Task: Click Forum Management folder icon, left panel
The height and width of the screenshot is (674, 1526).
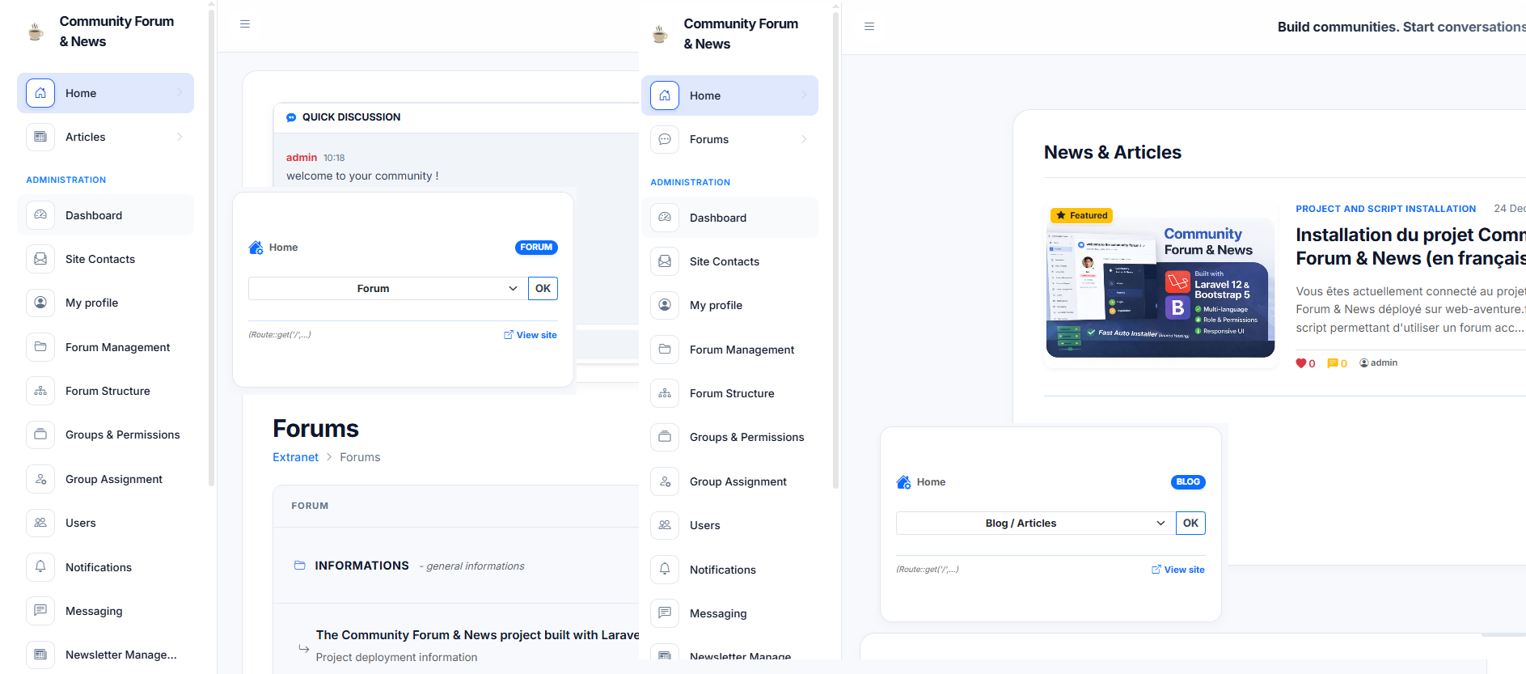Action: pos(40,347)
